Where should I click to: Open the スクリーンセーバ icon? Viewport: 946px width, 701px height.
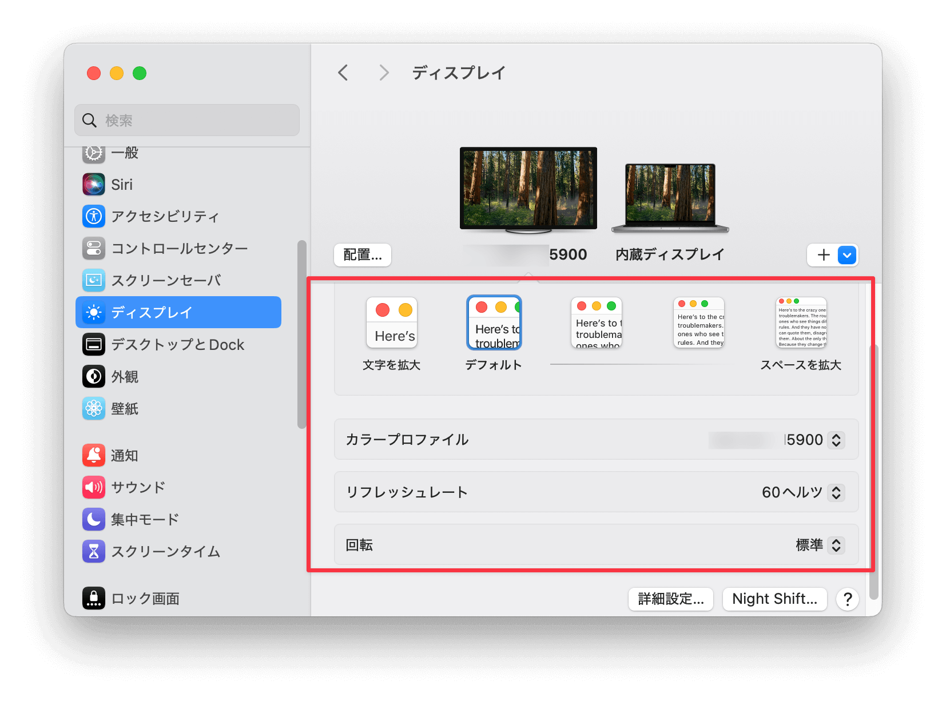[x=94, y=280]
